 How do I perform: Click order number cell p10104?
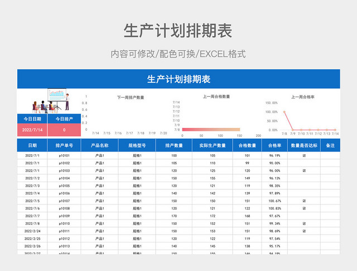pos(64,178)
